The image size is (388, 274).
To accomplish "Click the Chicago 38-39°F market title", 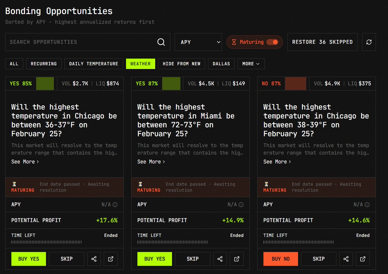I will pyautogui.click(x=316, y=120).
